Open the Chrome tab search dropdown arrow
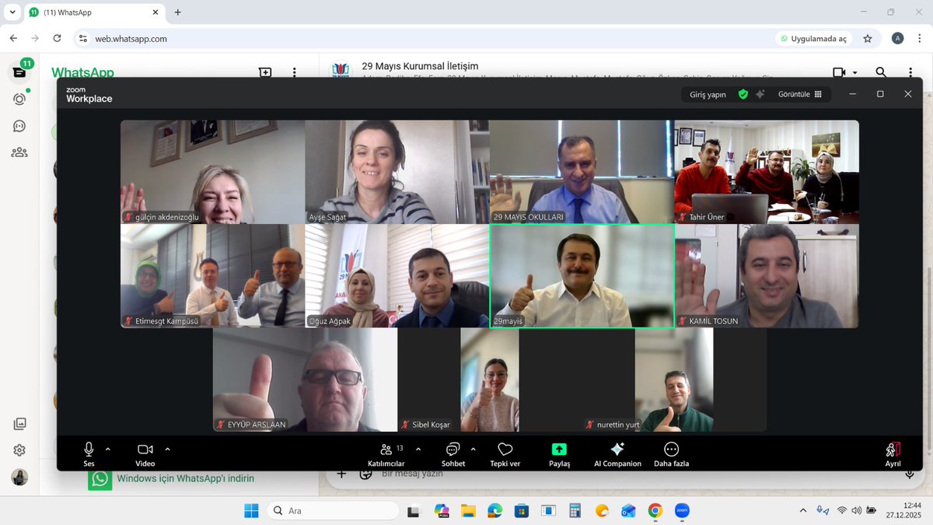The image size is (933, 525). pyautogui.click(x=12, y=12)
